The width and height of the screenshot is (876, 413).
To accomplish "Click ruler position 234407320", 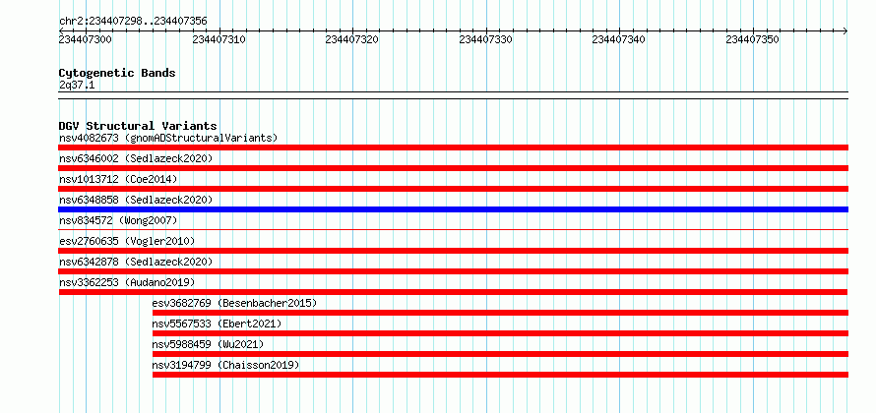I will [x=352, y=39].
